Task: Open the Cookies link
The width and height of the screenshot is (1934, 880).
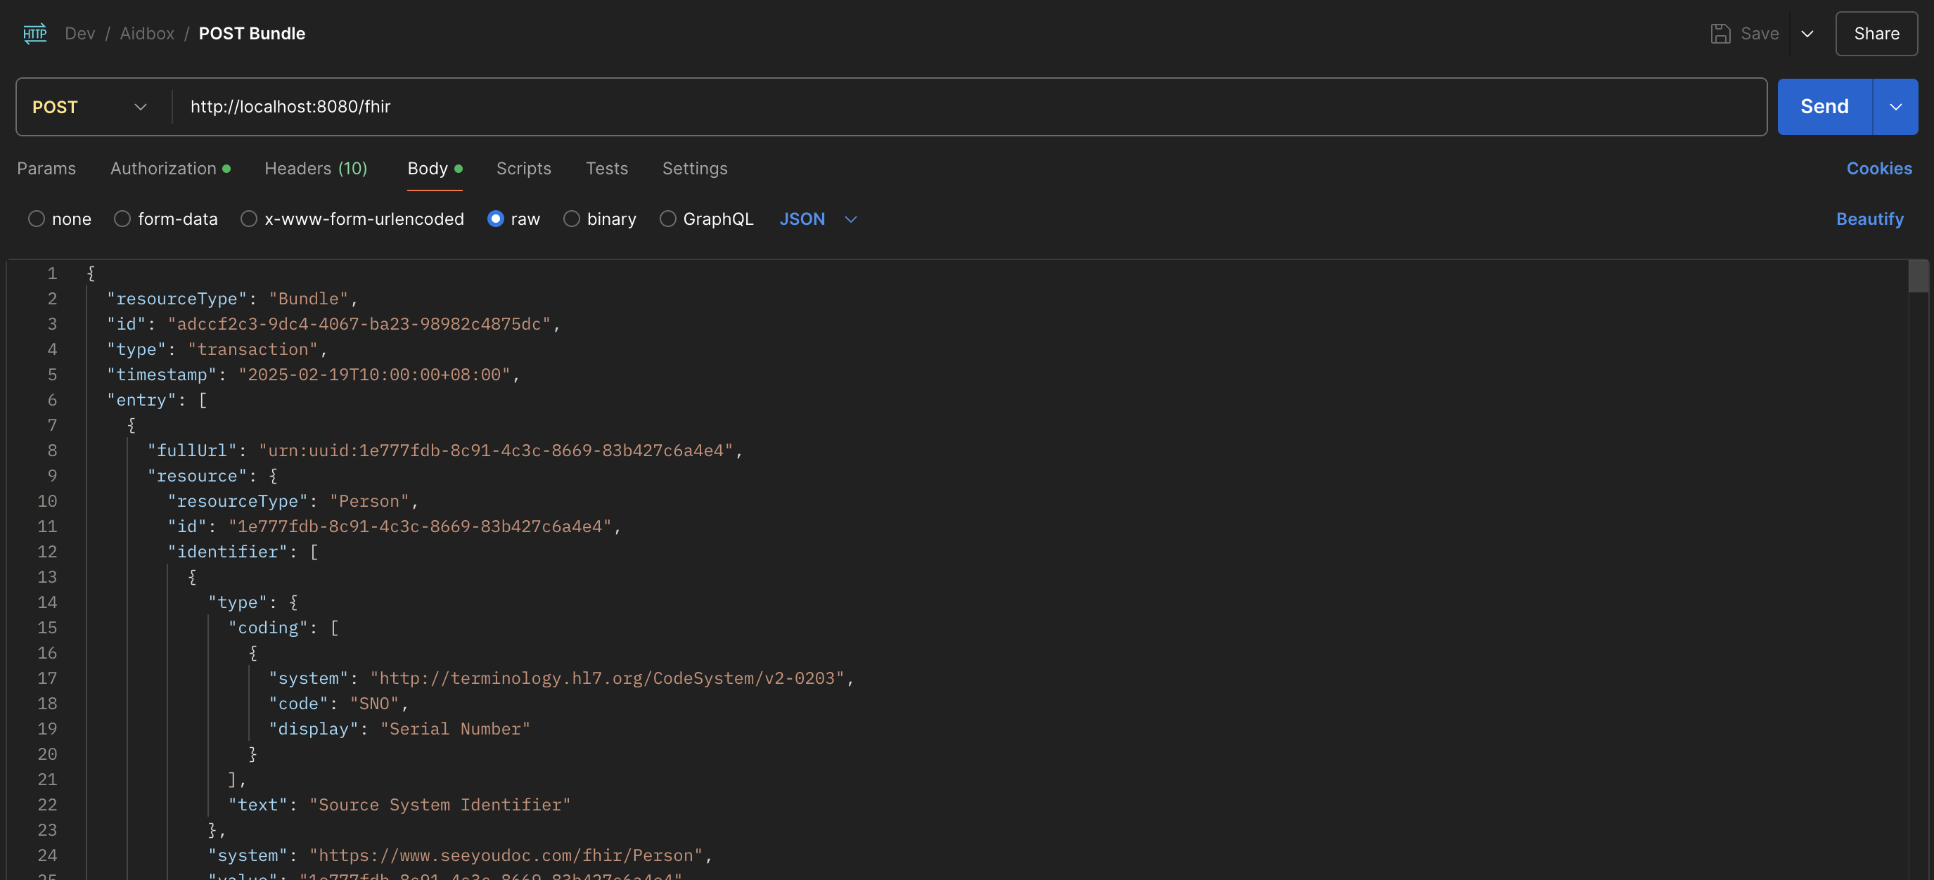Action: 1879,168
